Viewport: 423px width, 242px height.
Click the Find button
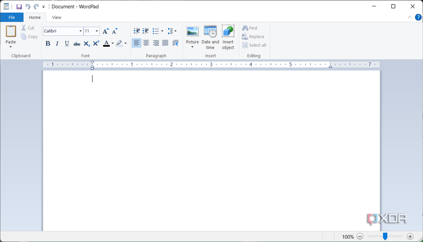[250, 28]
